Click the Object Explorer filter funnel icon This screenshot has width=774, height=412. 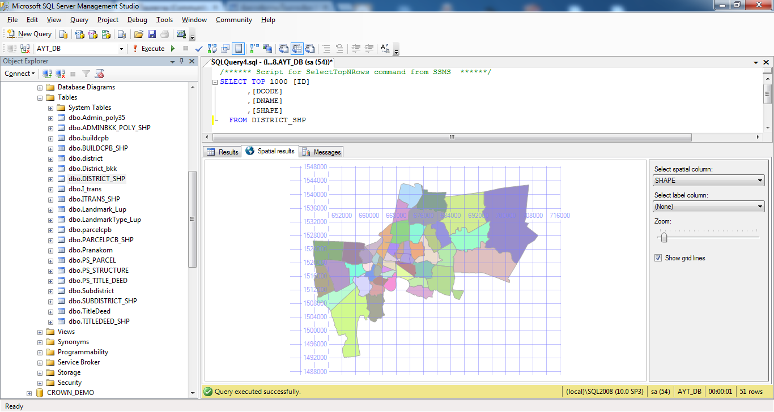pos(86,74)
